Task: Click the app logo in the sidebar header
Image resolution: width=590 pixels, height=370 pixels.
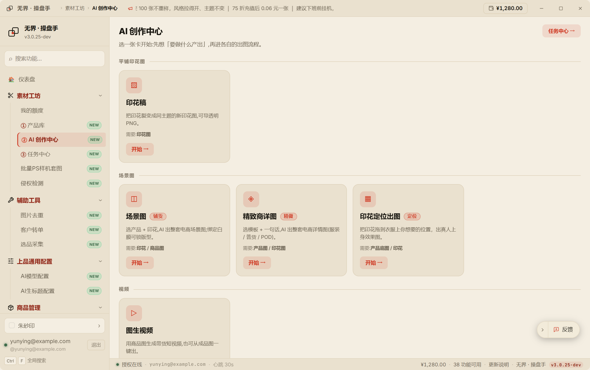Action: (x=13, y=32)
